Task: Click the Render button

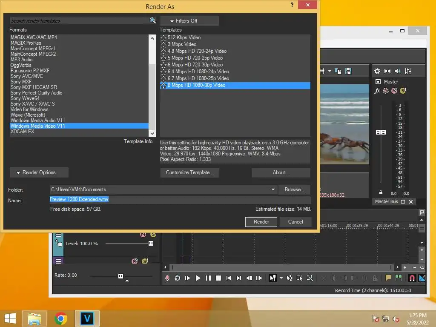Action: [x=261, y=222]
